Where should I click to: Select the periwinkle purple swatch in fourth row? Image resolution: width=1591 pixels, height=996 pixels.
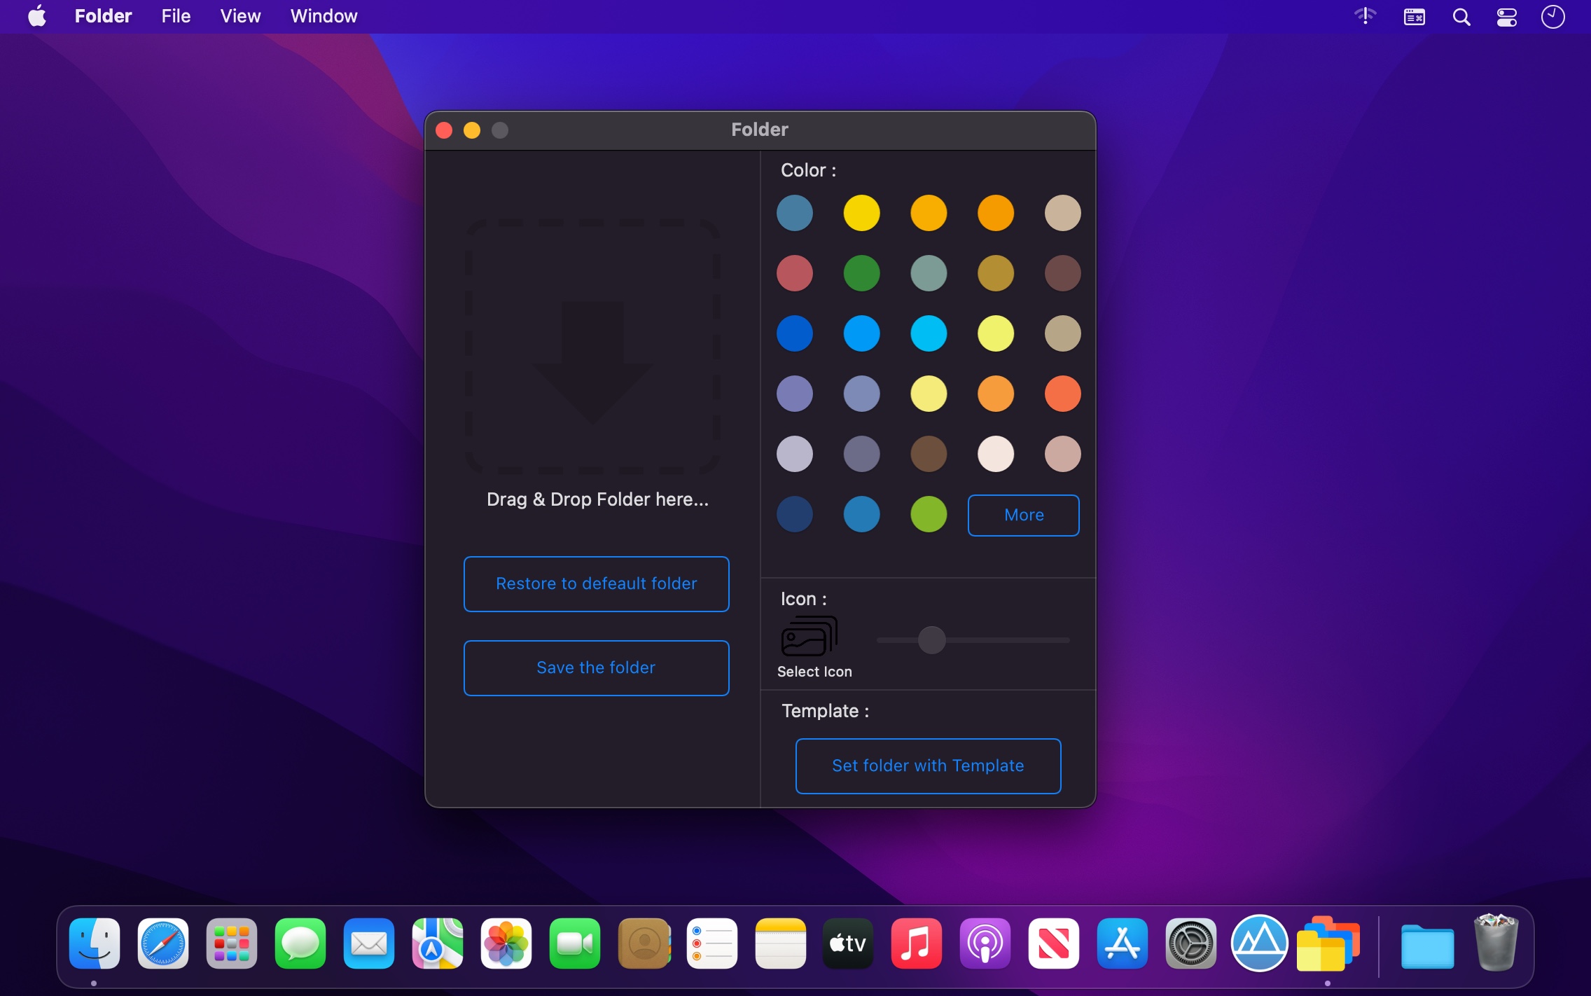point(795,394)
